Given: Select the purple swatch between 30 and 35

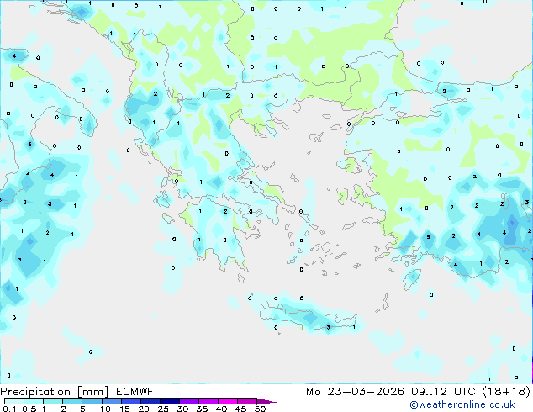Looking at the screenshot, I should click(x=188, y=401).
